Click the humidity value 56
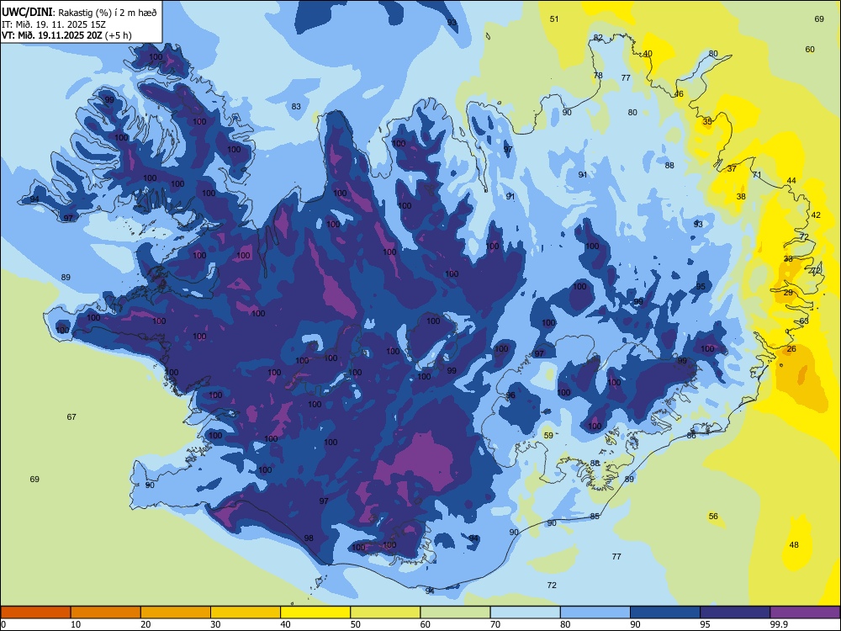Screen dimensions: 841x631 [x=713, y=517]
